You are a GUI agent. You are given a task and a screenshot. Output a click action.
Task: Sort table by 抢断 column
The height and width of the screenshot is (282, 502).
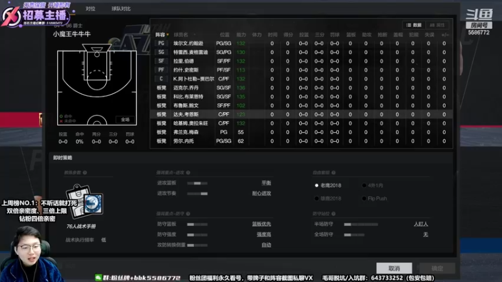pyautogui.click(x=382, y=34)
